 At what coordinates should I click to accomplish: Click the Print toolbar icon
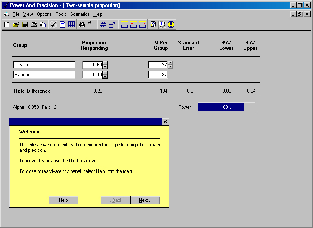pos(34,24)
